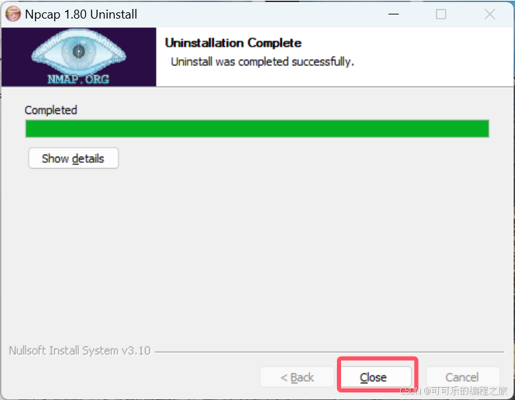Click the Nullsoft Install System v3.10 text
Image resolution: width=515 pixels, height=400 pixels.
pyautogui.click(x=80, y=351)
